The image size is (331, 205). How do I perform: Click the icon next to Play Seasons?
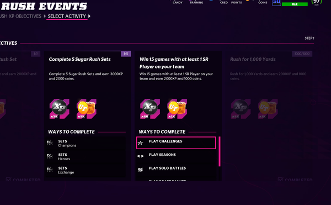click(140, 156)
